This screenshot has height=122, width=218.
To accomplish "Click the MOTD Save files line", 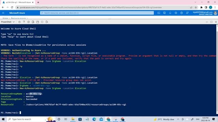I will coord(43,45).
